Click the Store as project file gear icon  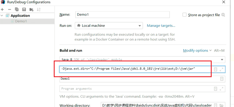click(x=223, y=15)
